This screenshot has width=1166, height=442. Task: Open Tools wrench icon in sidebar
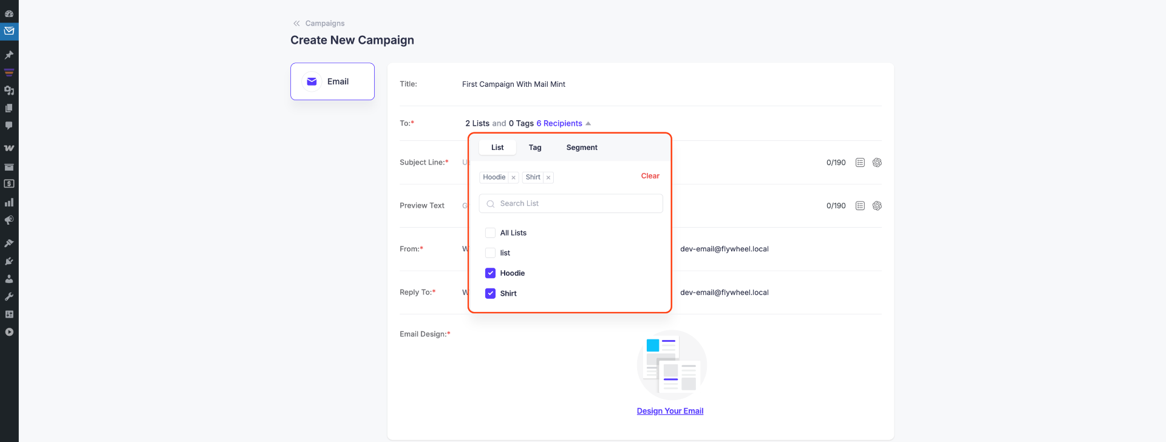click(x=9, y=296)
